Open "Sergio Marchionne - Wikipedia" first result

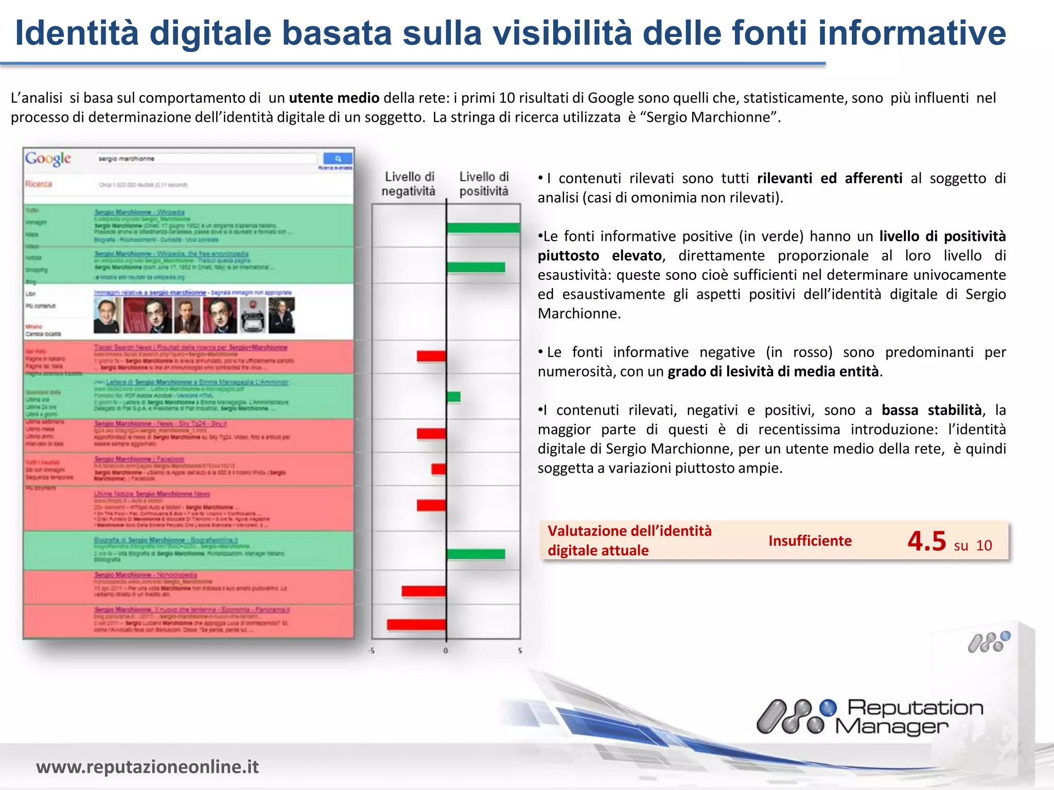coord(139,212)
